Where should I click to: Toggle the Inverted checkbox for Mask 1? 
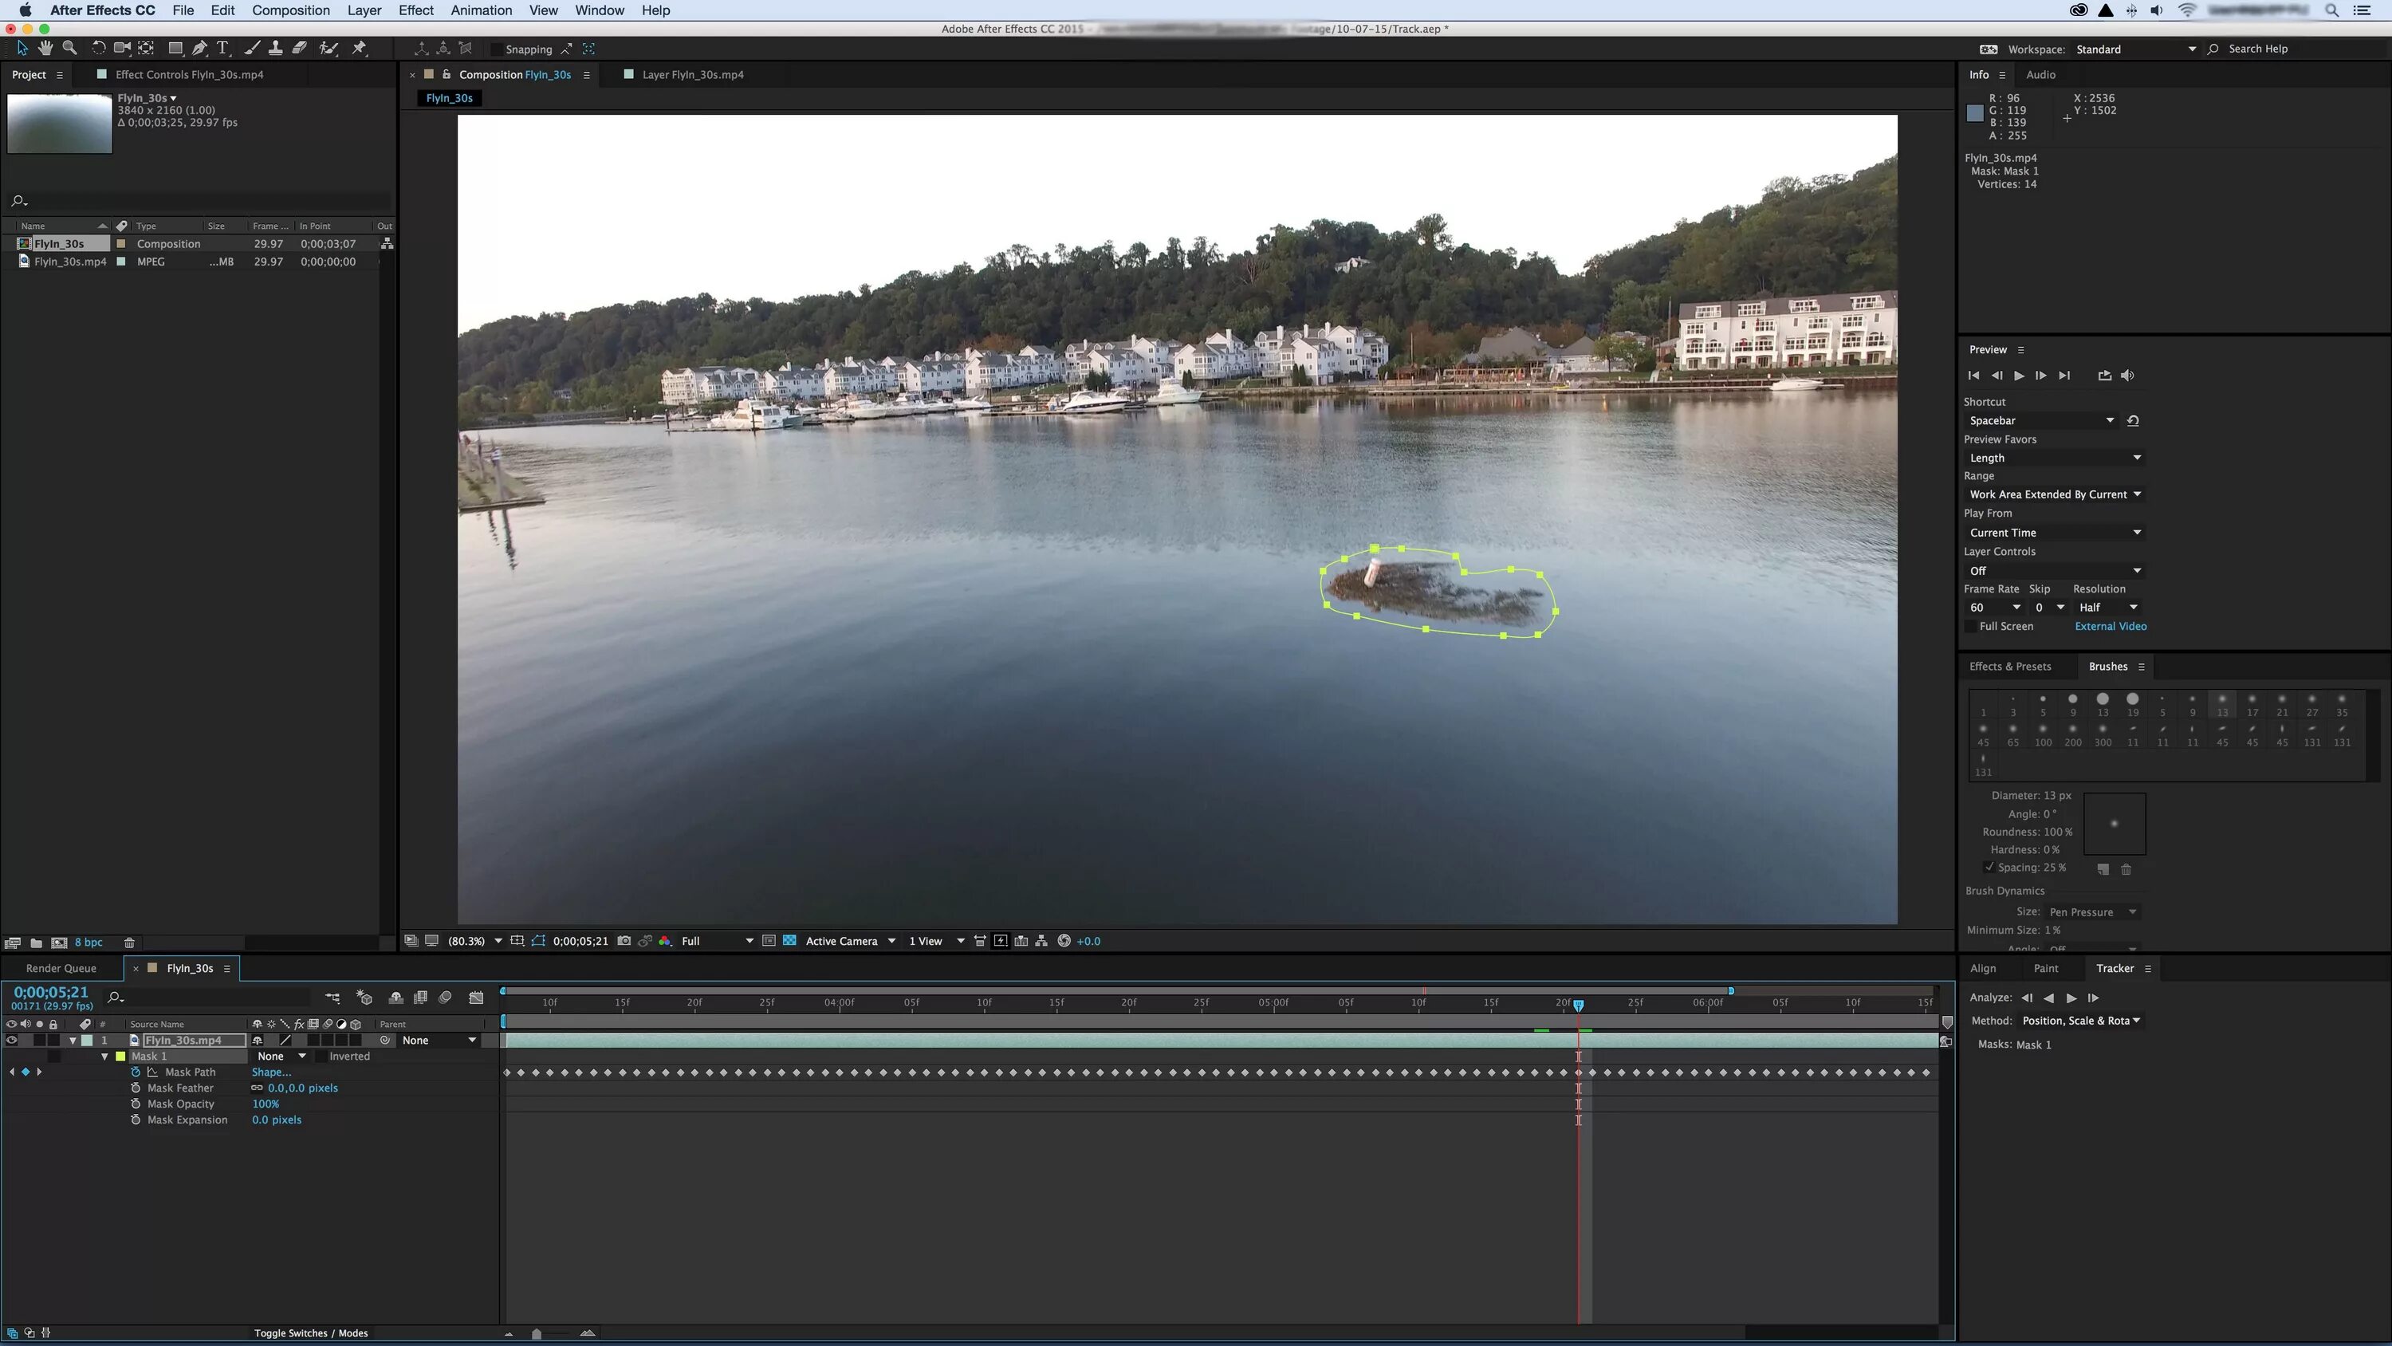click(321, 1057)
